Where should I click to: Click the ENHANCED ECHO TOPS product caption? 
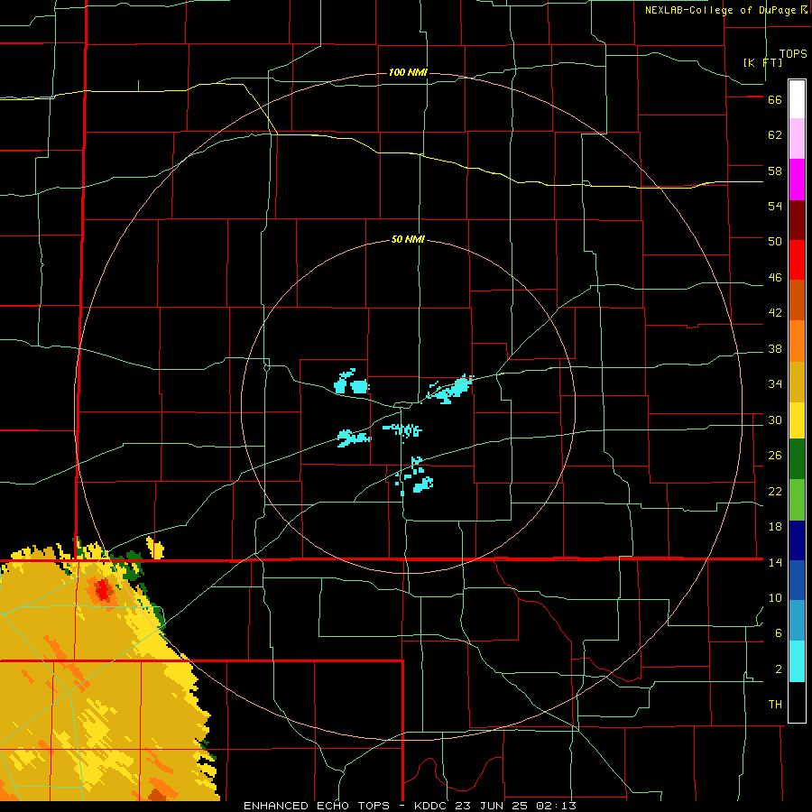[317, 806]
